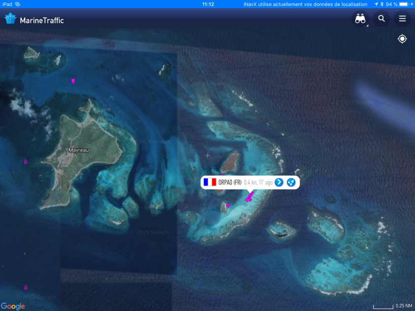Tap the MarineTraffic ship logo
This screenshot has height=311, width=415.
(10, 19)
